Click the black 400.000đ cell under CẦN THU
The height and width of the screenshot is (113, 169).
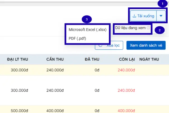pyautogui.click(x=55, y=111)
